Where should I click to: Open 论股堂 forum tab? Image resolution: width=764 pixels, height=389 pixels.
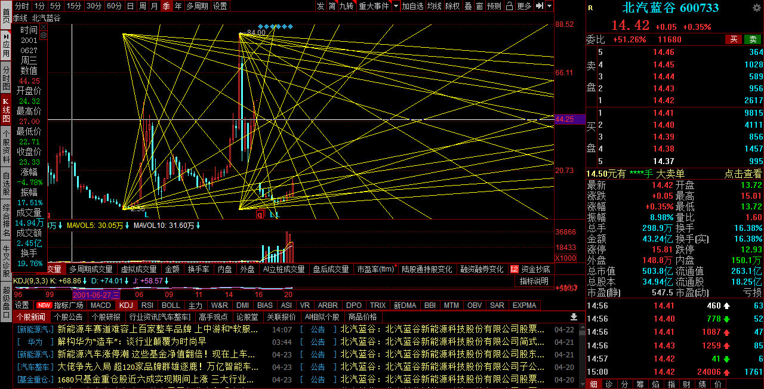pyautogui.click(x=247, y=317)
